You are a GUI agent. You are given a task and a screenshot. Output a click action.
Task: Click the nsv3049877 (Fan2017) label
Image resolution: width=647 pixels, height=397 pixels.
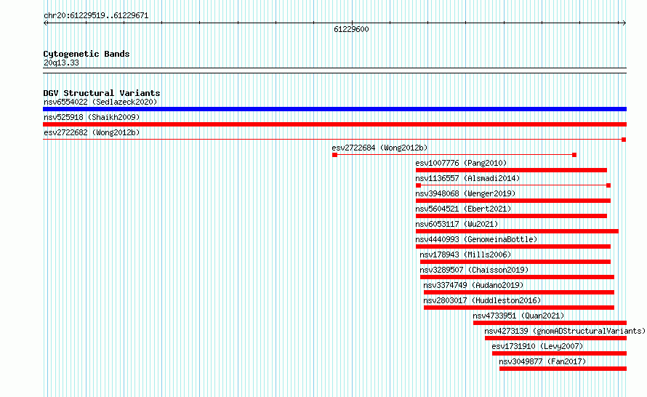(x=542, y=361)
